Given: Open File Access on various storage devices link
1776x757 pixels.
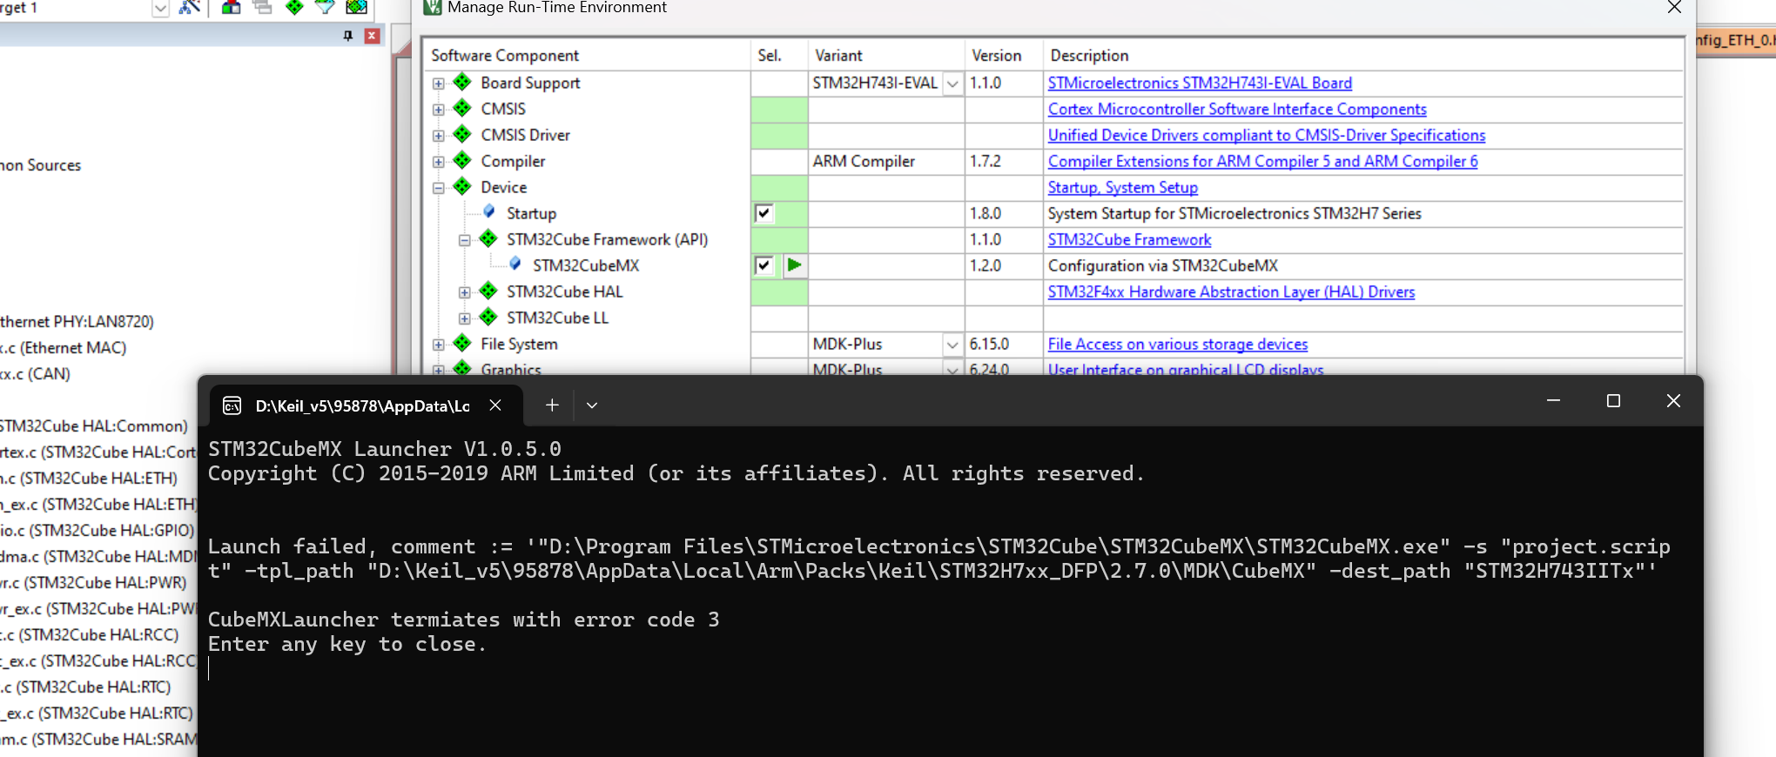Looking at the screenshot, I should [1178, 344].
